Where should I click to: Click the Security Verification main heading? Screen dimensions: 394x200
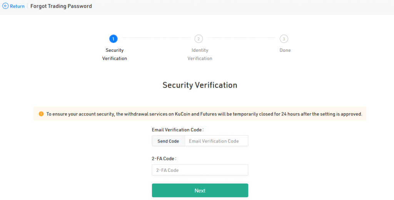pyautogui.click(x=200, y=85)
